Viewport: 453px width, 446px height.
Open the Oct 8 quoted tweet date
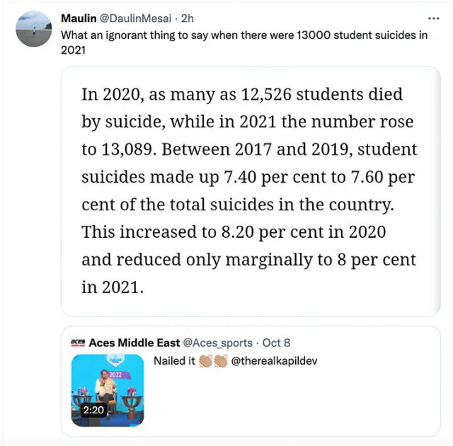[x=276, y=343]
